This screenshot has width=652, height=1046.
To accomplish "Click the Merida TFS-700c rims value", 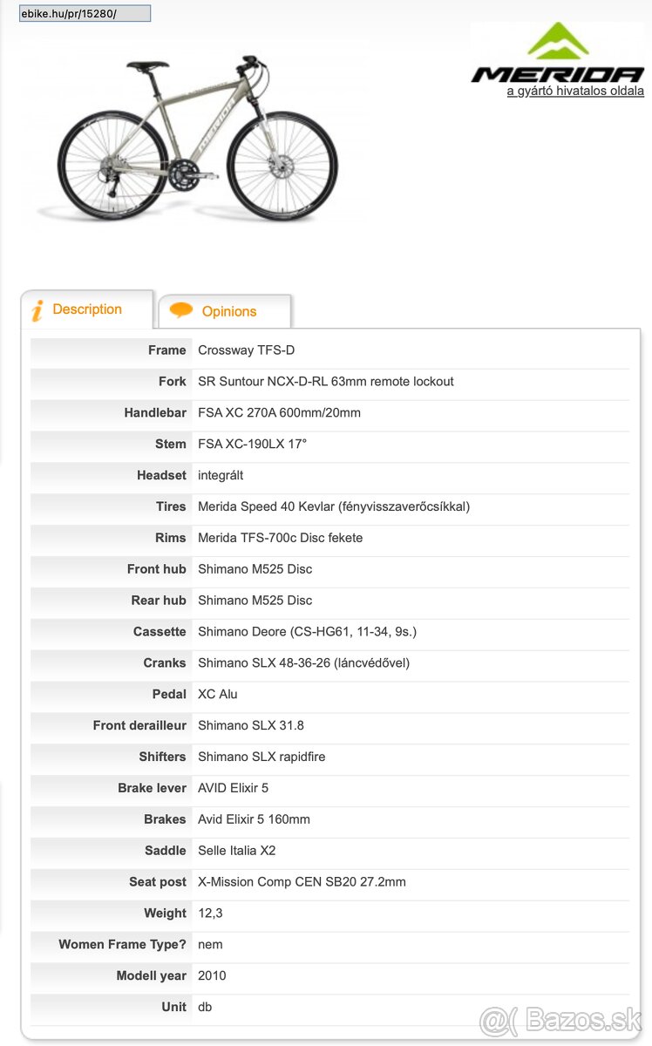I will pyautogui.click(x=280, y=538).
